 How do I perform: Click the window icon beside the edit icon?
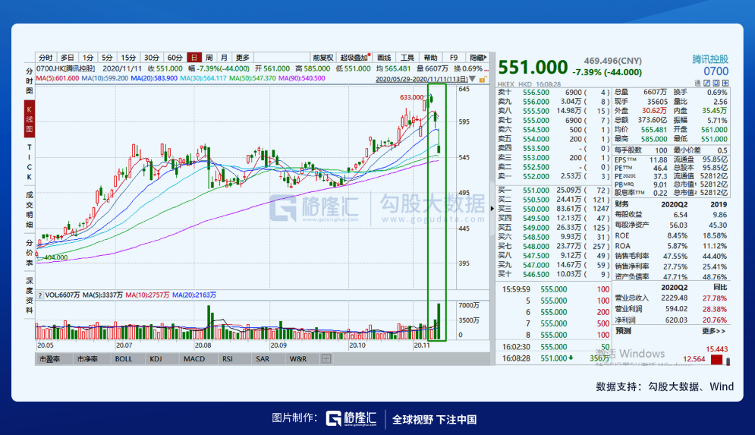click(x=716, y=84)
